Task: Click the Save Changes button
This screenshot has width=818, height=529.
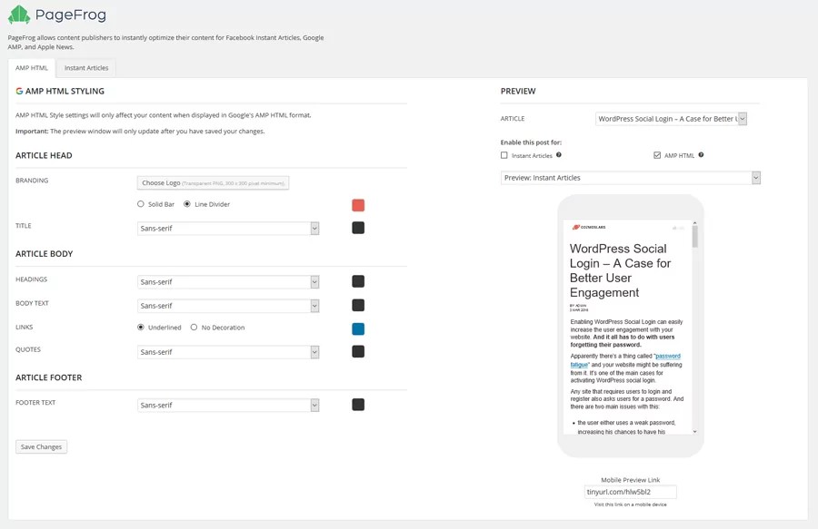Action: [41, 446]
